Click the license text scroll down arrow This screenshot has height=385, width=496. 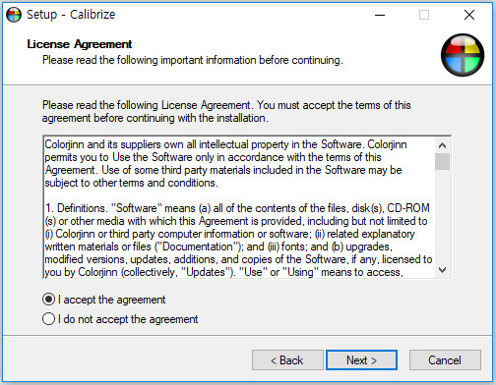click(442, 270)
